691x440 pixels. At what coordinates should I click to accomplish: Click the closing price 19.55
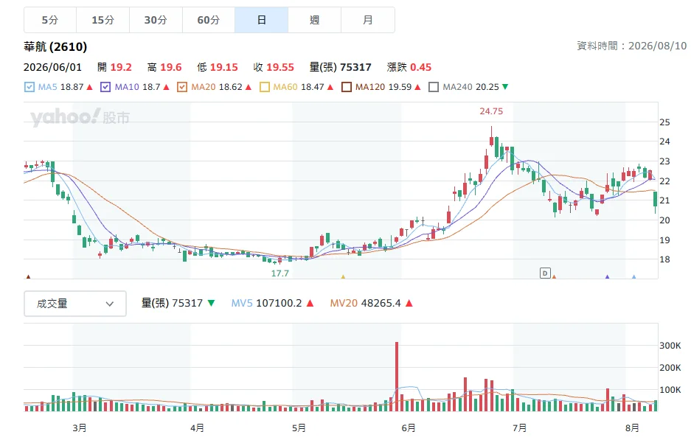pyautogui.click(x=279, y=67)
